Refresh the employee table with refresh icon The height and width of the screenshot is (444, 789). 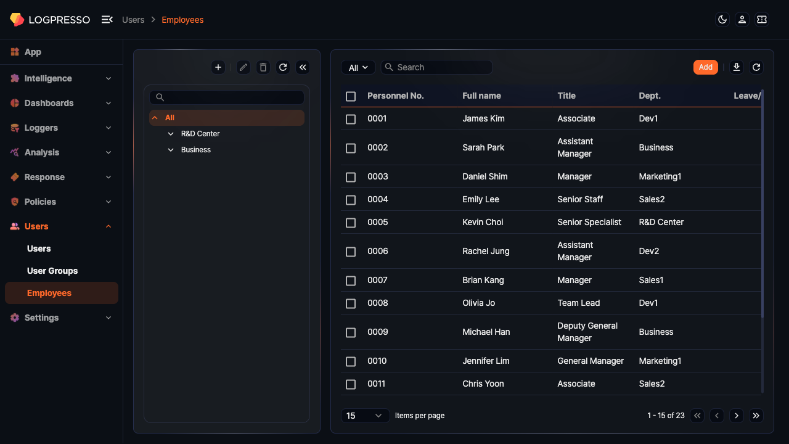[x=756, y=67]
